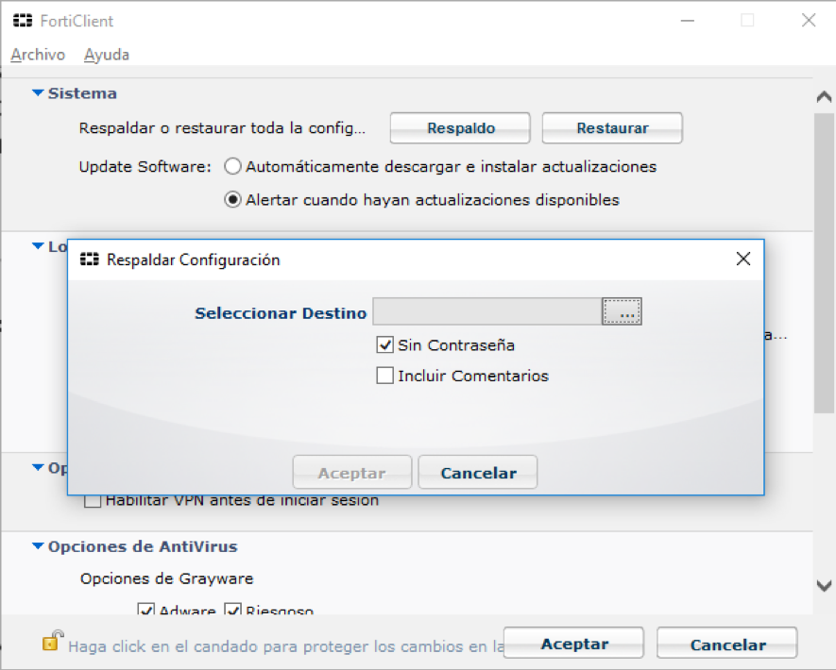Collapse the section starting with Lo
This screenshot has width=836, height=670.
point(38,246)
